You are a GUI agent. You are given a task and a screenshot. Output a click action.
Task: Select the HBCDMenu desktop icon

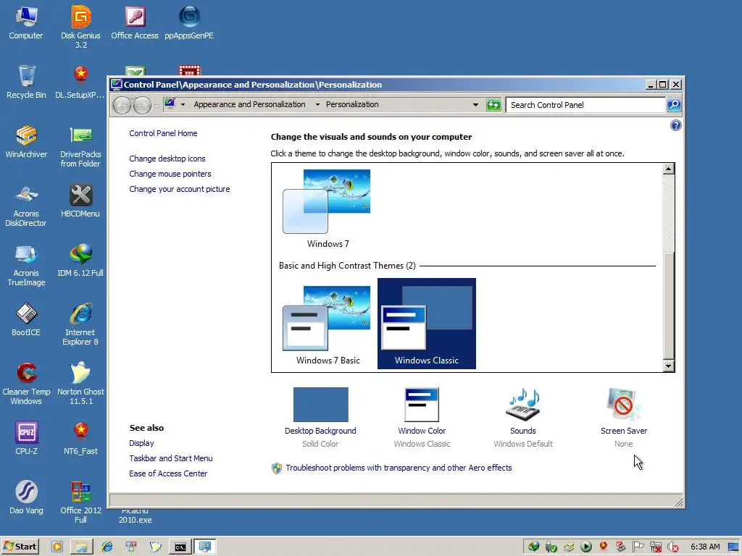(x=80, y=201)
